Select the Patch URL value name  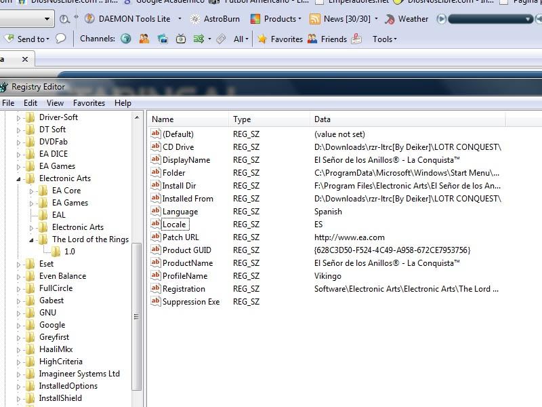(180, 237)
